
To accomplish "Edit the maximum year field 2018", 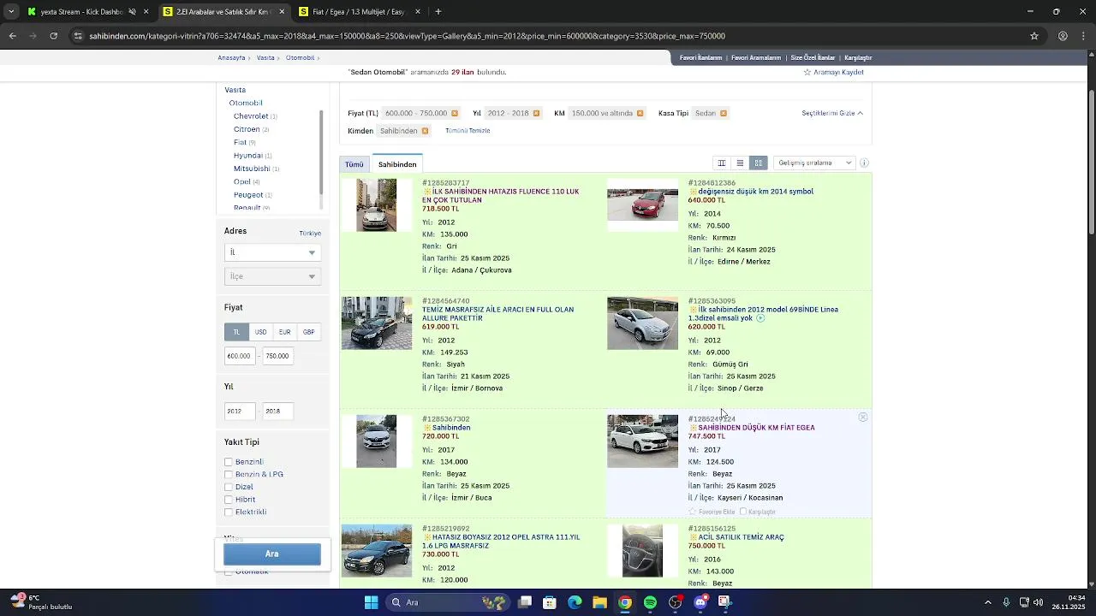I will tap(278, 412).
